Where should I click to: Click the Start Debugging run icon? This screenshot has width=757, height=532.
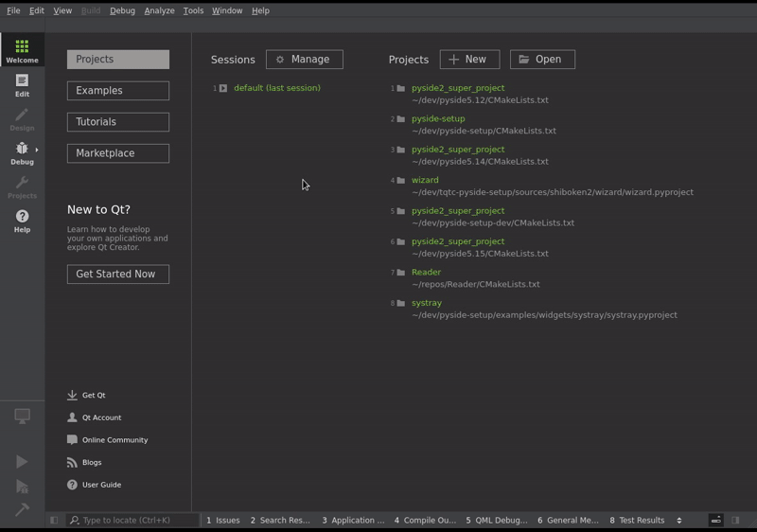coord(22,487)
